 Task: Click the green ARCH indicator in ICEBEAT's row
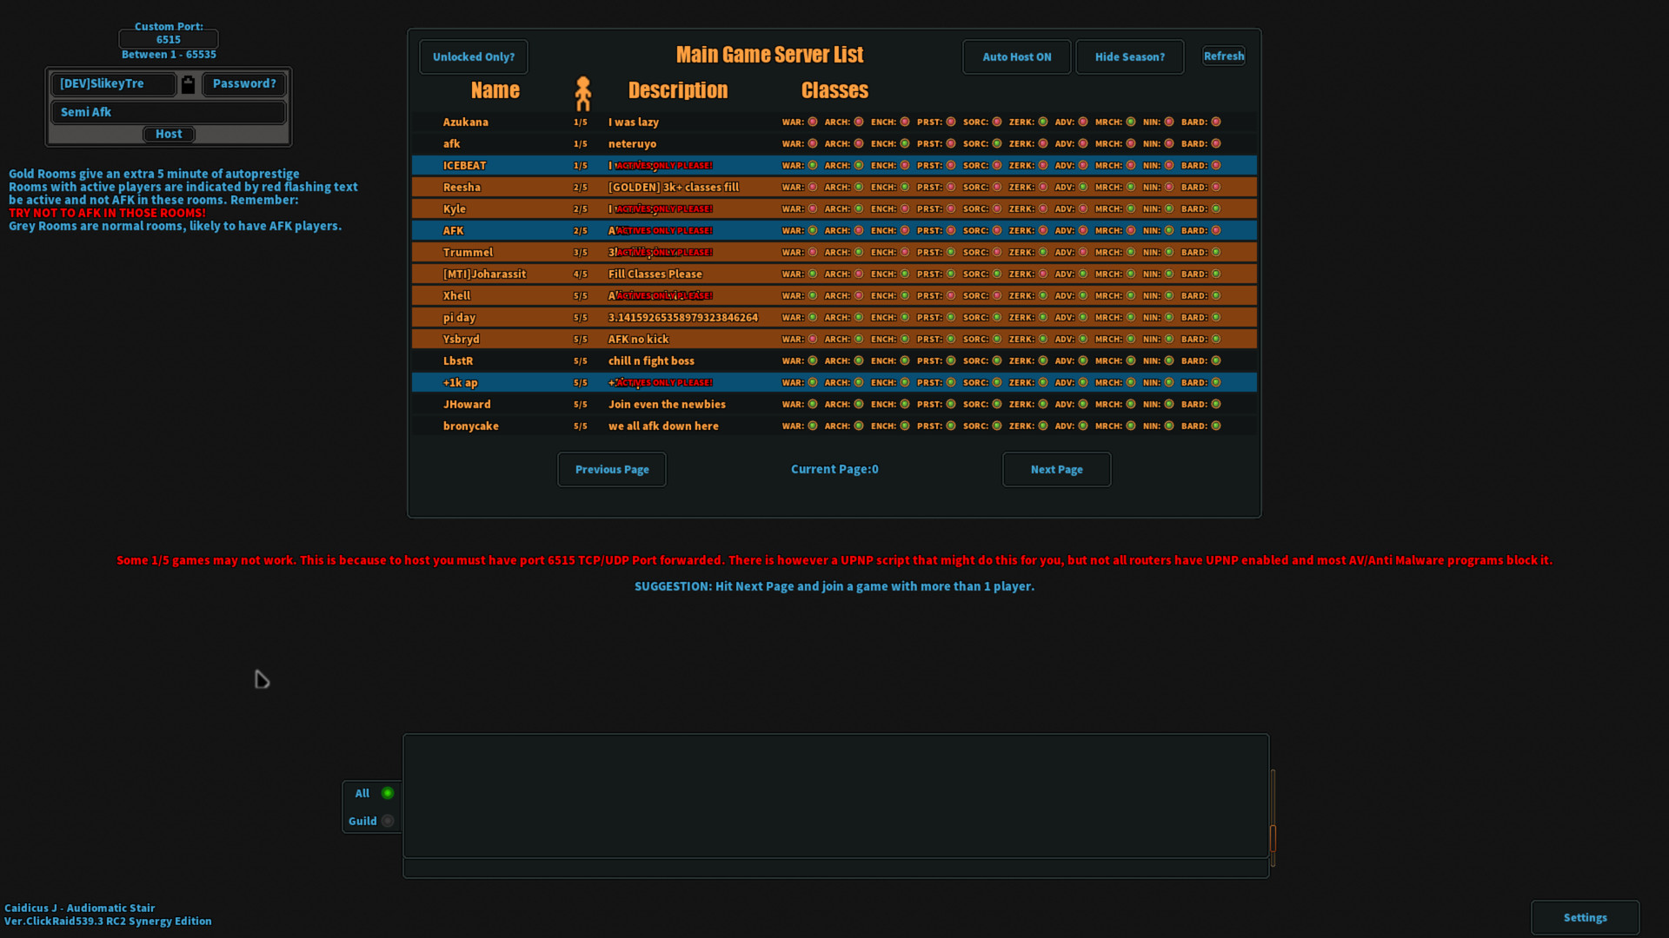[858, 165]
